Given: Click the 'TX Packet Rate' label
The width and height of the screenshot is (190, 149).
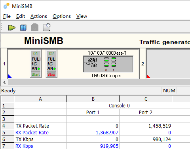Looking at the screenshot, I should pos(32,126).
